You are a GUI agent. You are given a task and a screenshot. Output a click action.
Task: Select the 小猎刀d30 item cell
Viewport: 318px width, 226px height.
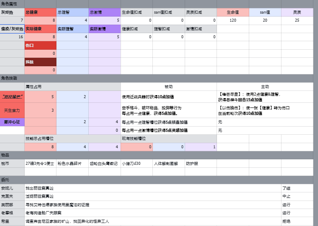point(136,163)
